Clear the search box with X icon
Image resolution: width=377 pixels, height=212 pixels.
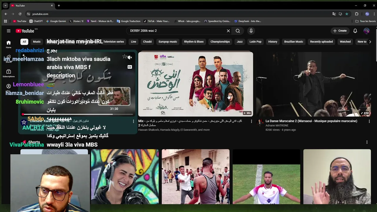[228, 31]
